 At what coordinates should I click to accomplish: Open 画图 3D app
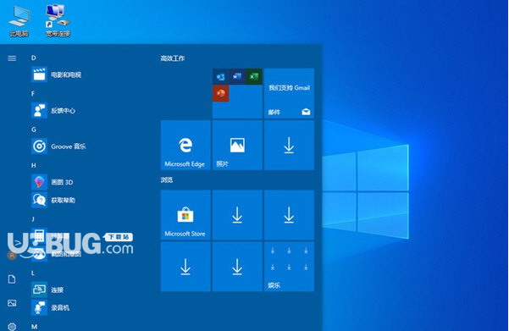click(53, 182)
